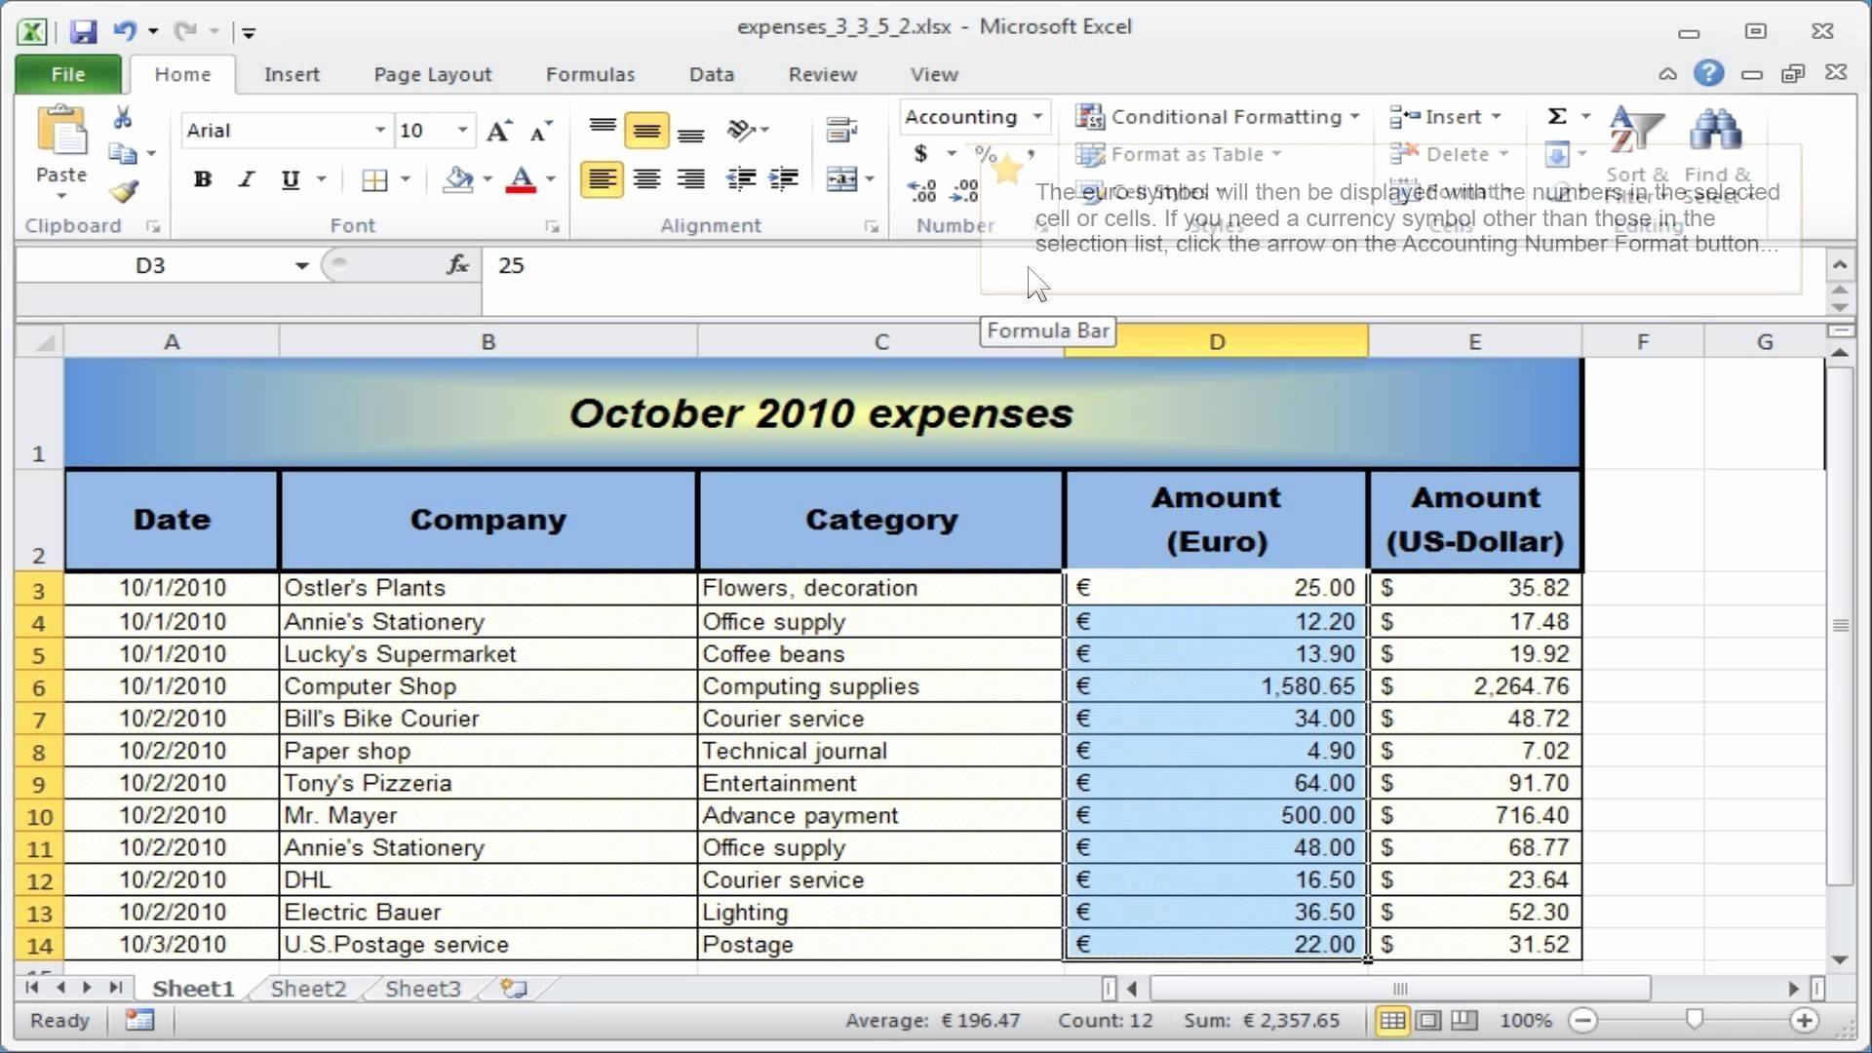The width and height of the screenshot is (1872, 1053).
Task: Toggle Bold formatting on selected cell
Action: (x=201, y=178)
